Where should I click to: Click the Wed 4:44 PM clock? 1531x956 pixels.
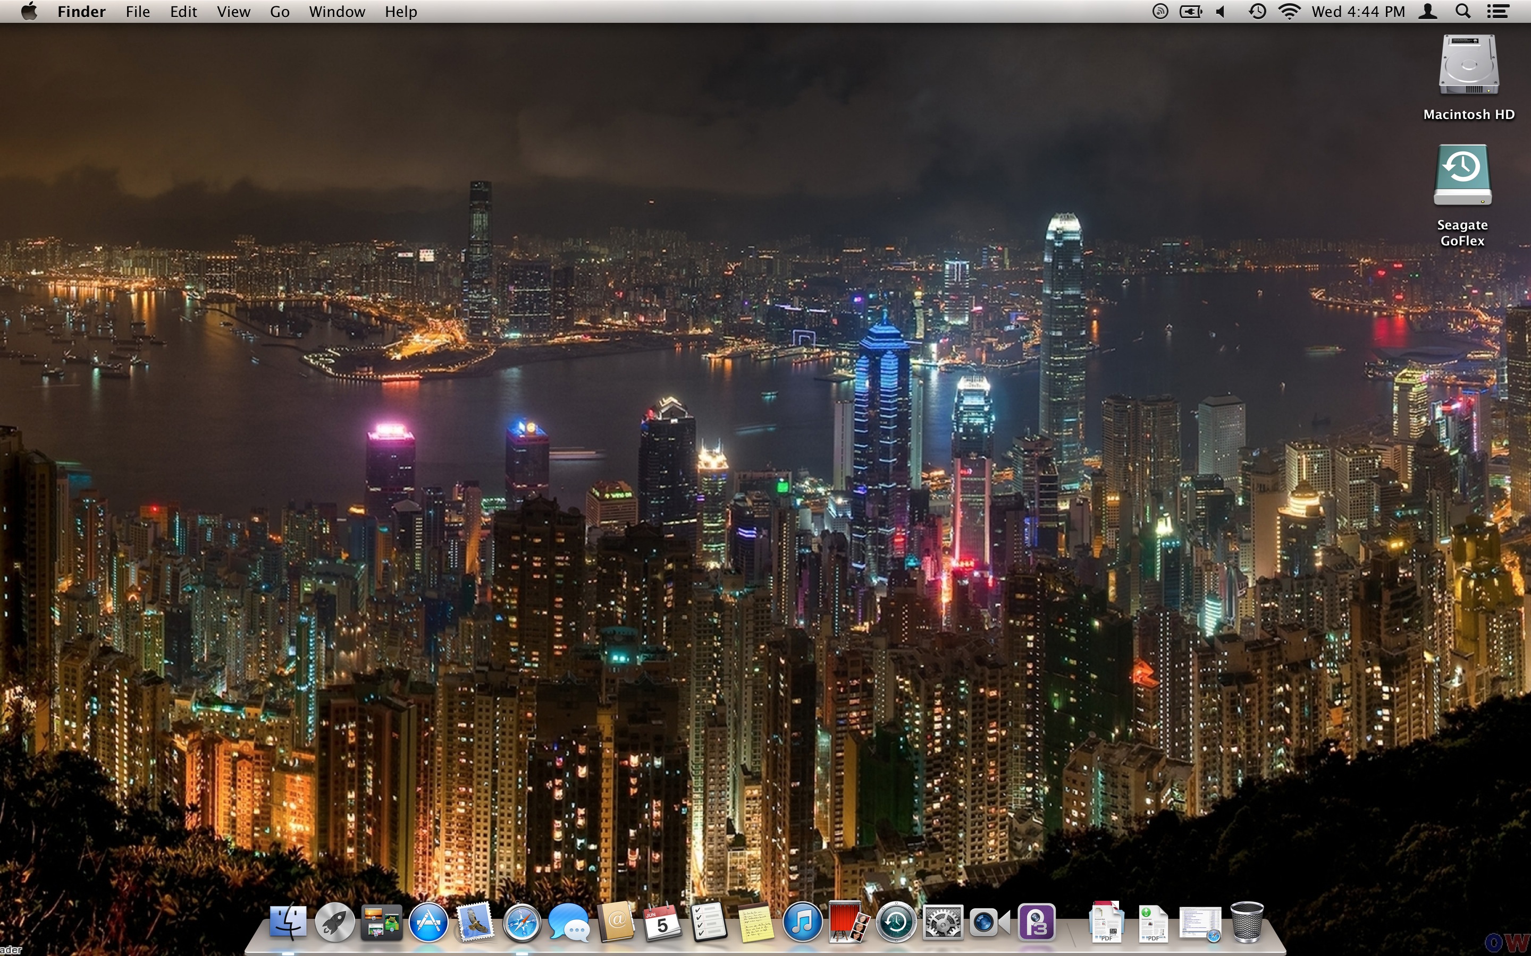point(1358,11)
